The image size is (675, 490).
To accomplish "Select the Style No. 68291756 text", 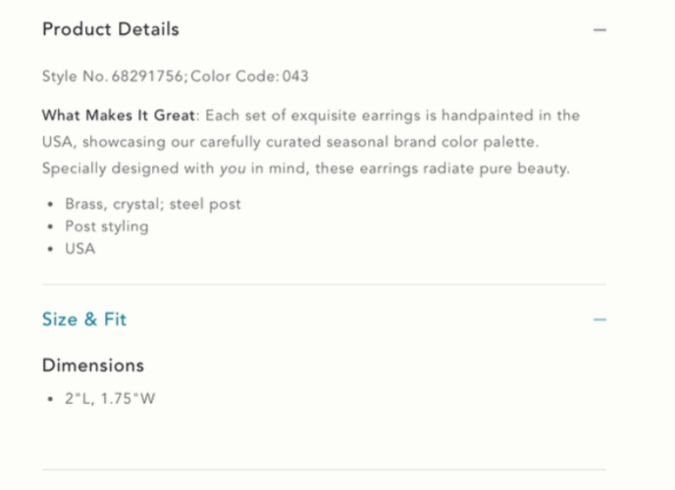I will click(x=114, y=76).
